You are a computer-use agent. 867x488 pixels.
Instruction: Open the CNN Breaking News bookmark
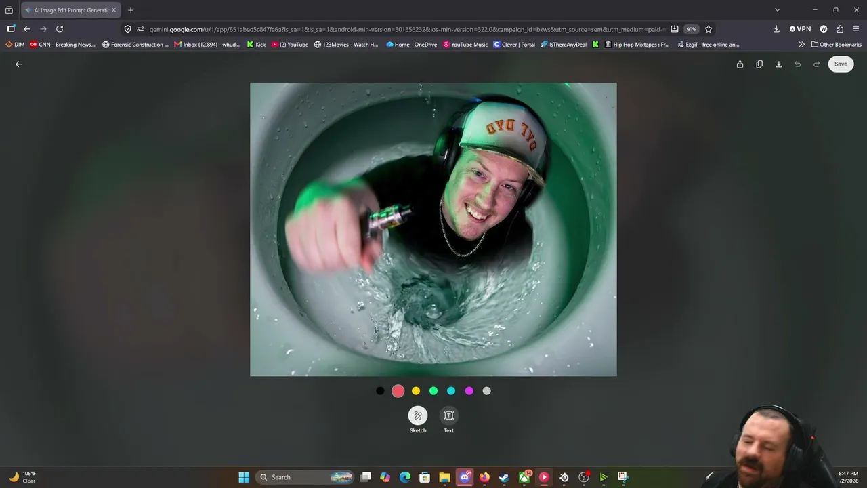point(63,45)
